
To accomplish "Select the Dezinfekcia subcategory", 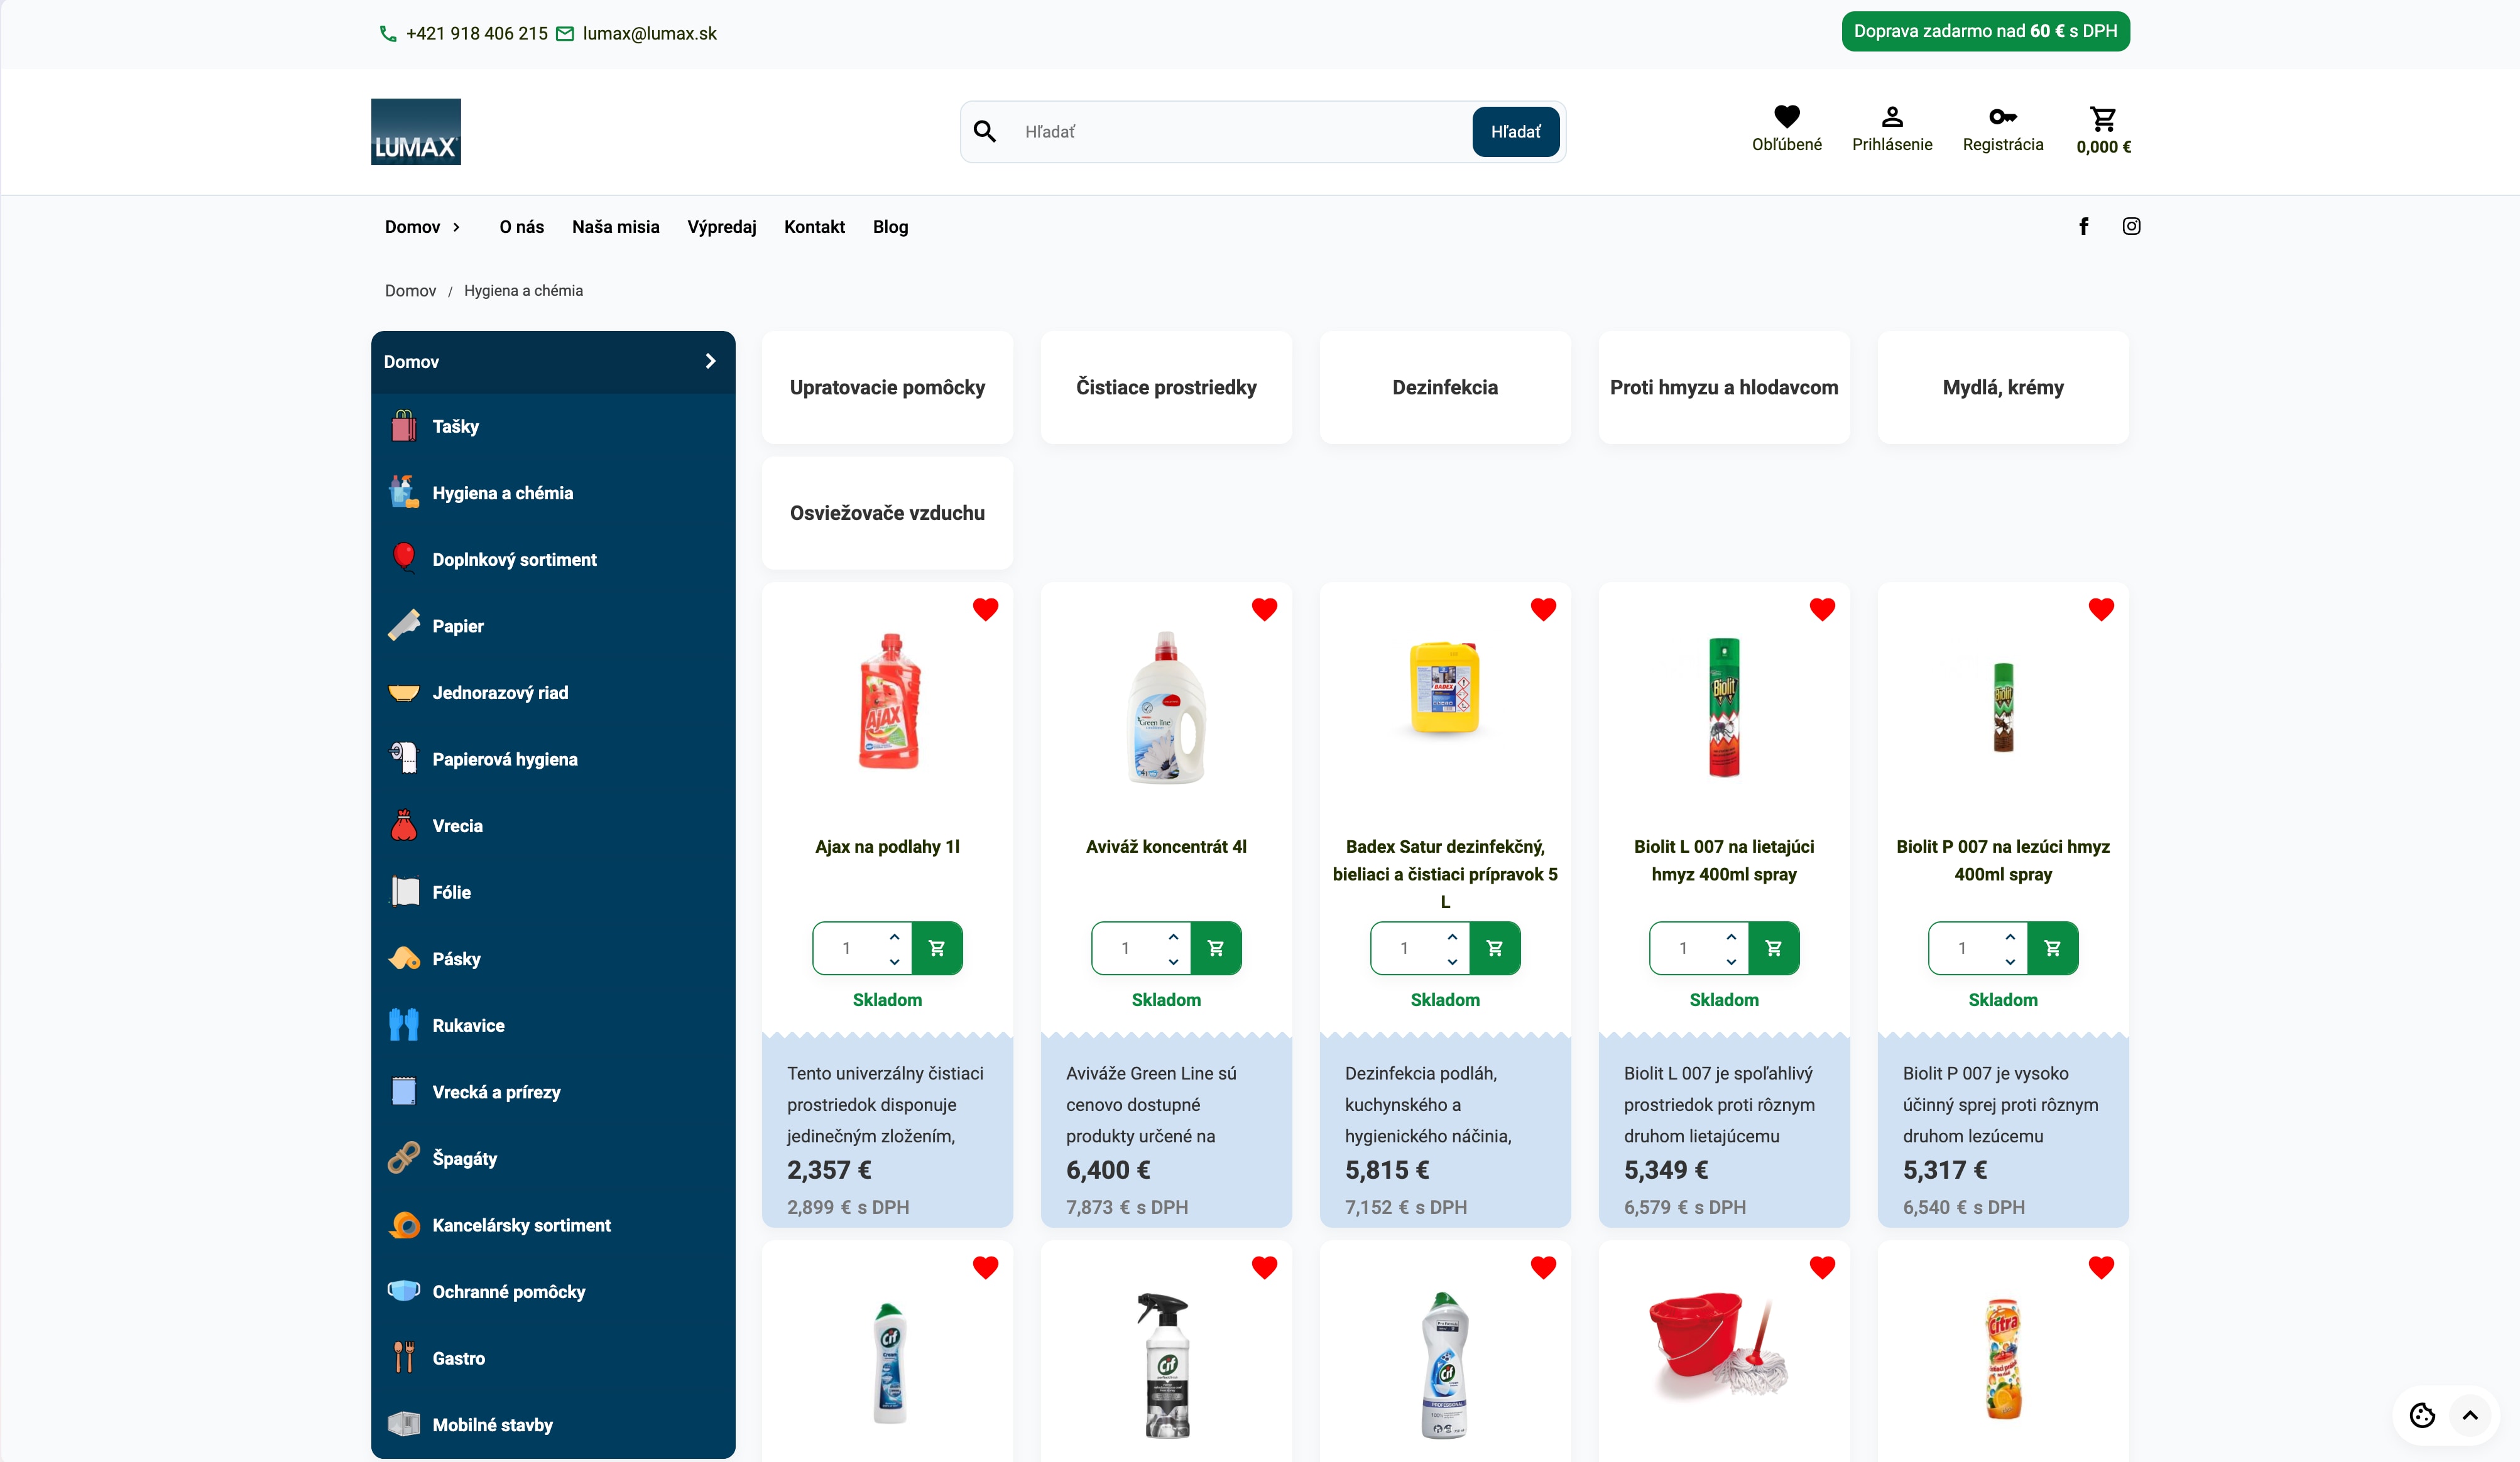I will [1445, 387].
